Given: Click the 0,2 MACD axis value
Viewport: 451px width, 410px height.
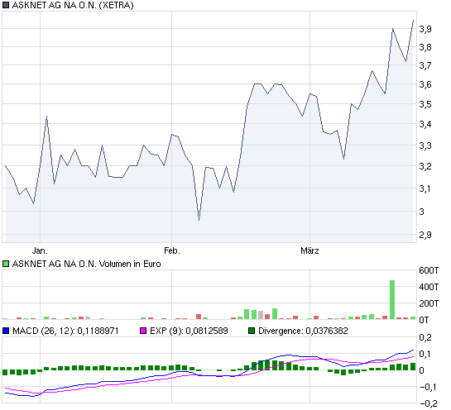Looking at the screenshot, I should click(425, 337).
